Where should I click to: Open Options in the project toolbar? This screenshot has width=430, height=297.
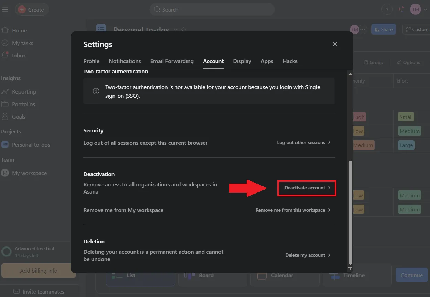click(x=408, y=62)
